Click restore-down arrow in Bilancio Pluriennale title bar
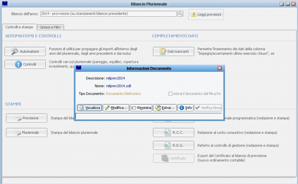The height and width of the screenshot is (184, 298). [x=282, y=4]
